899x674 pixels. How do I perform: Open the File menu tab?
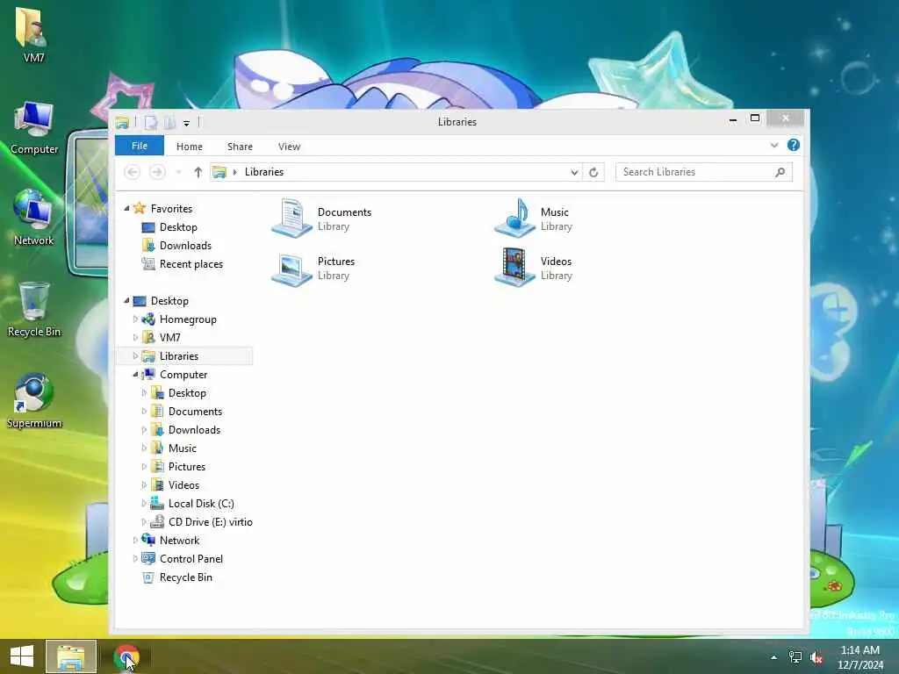[x=140, y=146]
